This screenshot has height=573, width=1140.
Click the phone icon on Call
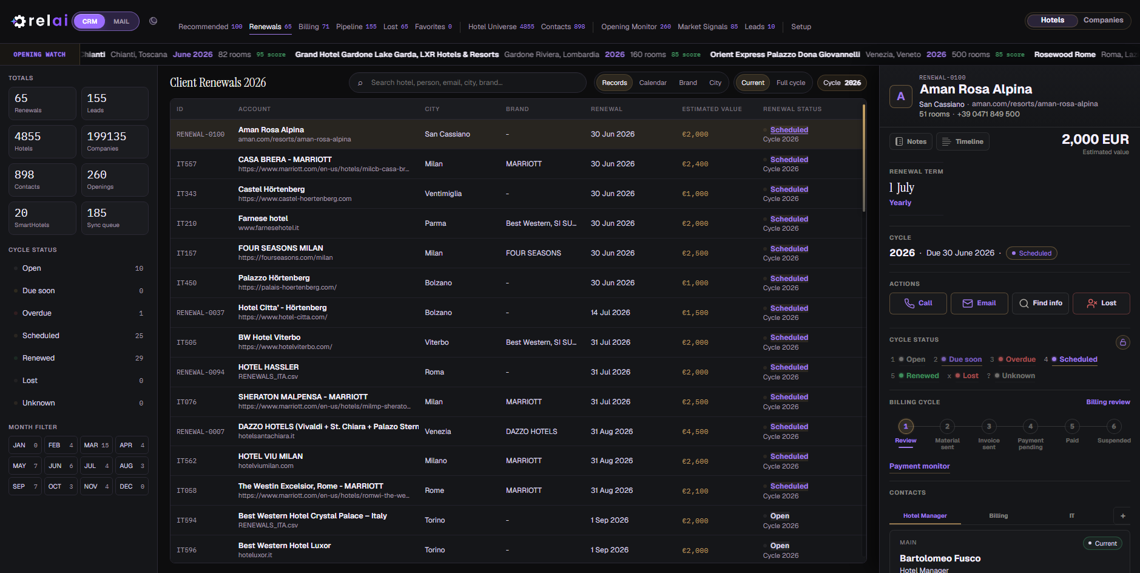(x=909, y=303)
